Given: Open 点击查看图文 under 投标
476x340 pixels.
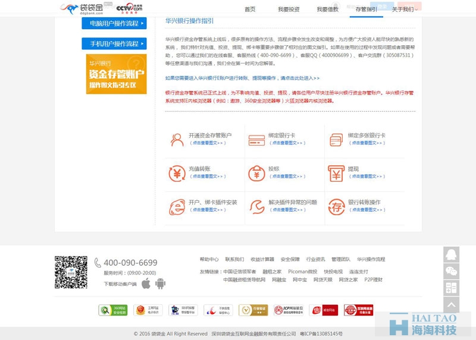Looking at the screenshot, I should coord(287,176).
